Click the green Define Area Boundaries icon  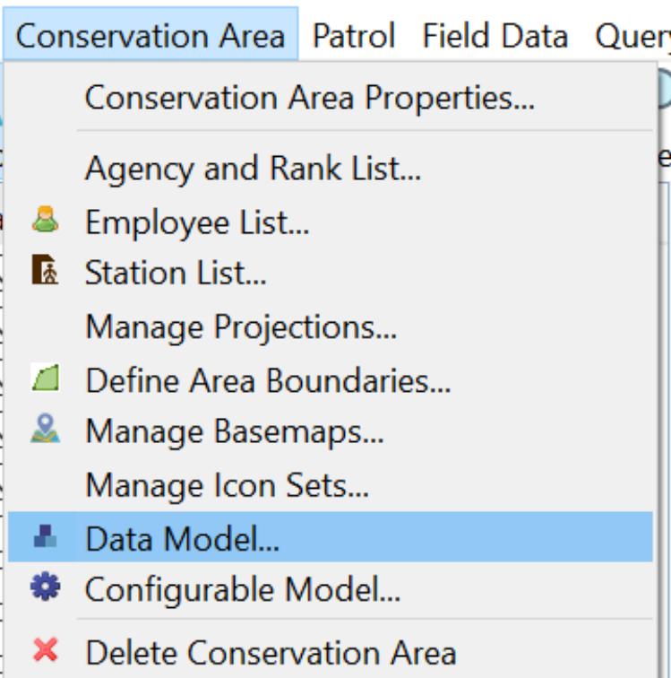[44, 378]
